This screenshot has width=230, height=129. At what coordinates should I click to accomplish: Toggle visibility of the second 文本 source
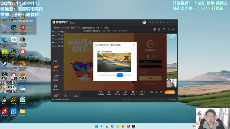tap(53, 39)
